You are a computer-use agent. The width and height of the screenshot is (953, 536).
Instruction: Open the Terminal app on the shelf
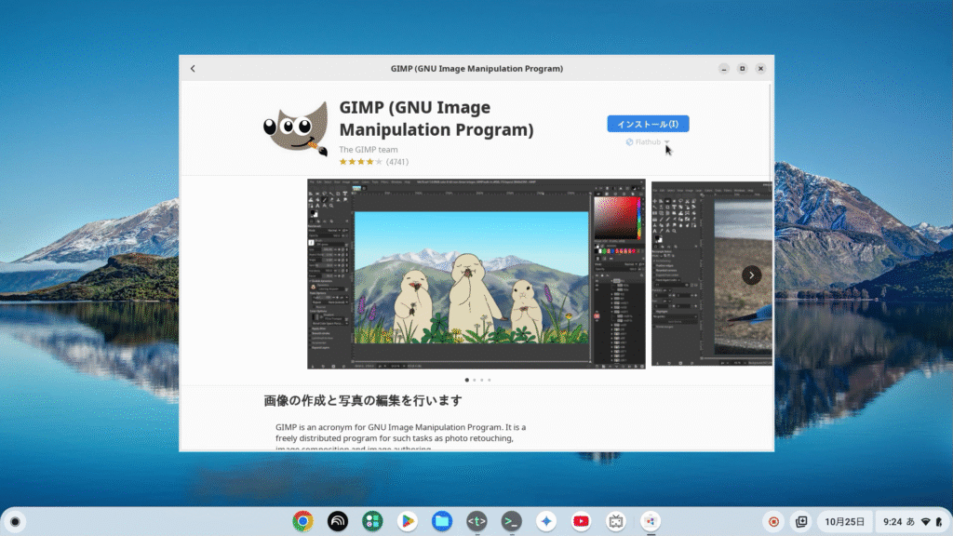(x=511, y=521)
